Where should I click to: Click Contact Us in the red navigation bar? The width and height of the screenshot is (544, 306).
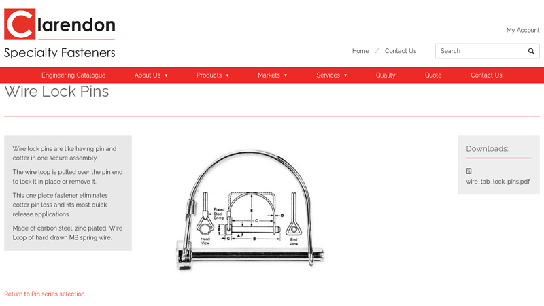click(486, 75)
